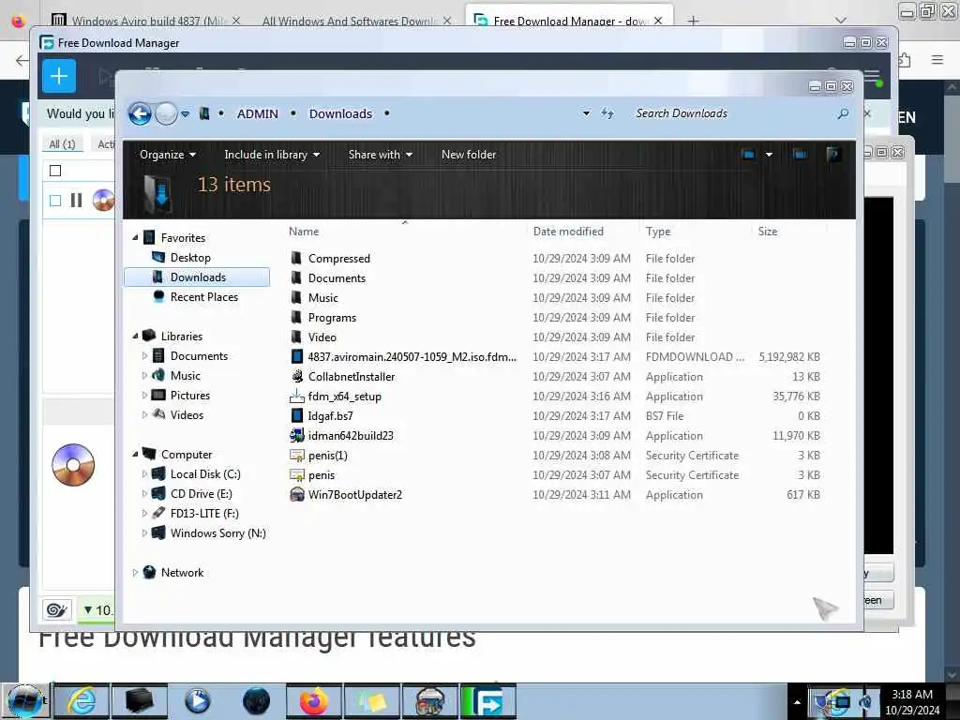960x720 pixels.
Task: Expand the Documents library node
Action: [144, 355]
